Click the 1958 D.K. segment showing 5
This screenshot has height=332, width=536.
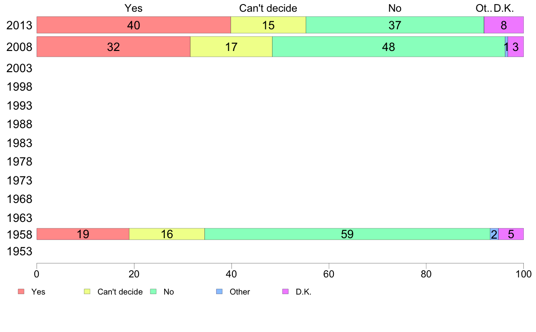click(x=511, y=234)
